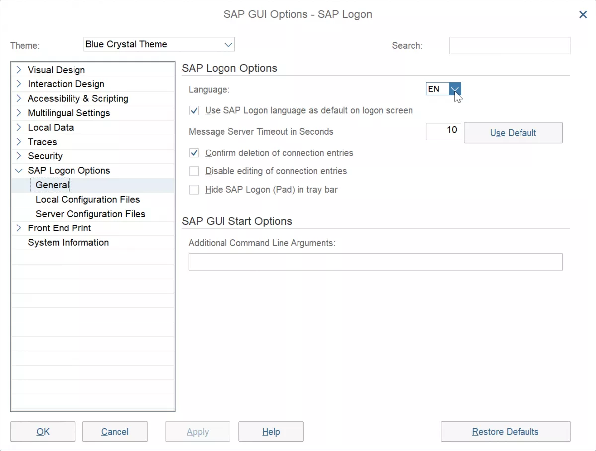Viewport: 596px width, 451px height.
Task: Expand Accessibility & Scripting node arrow
Action: [x=19, y=98]
